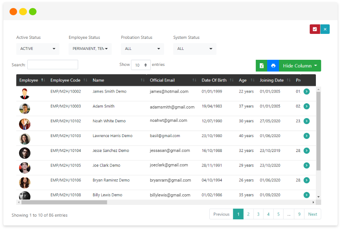Image resolution: width=341 pixels, height=230 pixels.
Task: Export the employee table to Excel
Action: pyautogui.click(x=261, y=65)
